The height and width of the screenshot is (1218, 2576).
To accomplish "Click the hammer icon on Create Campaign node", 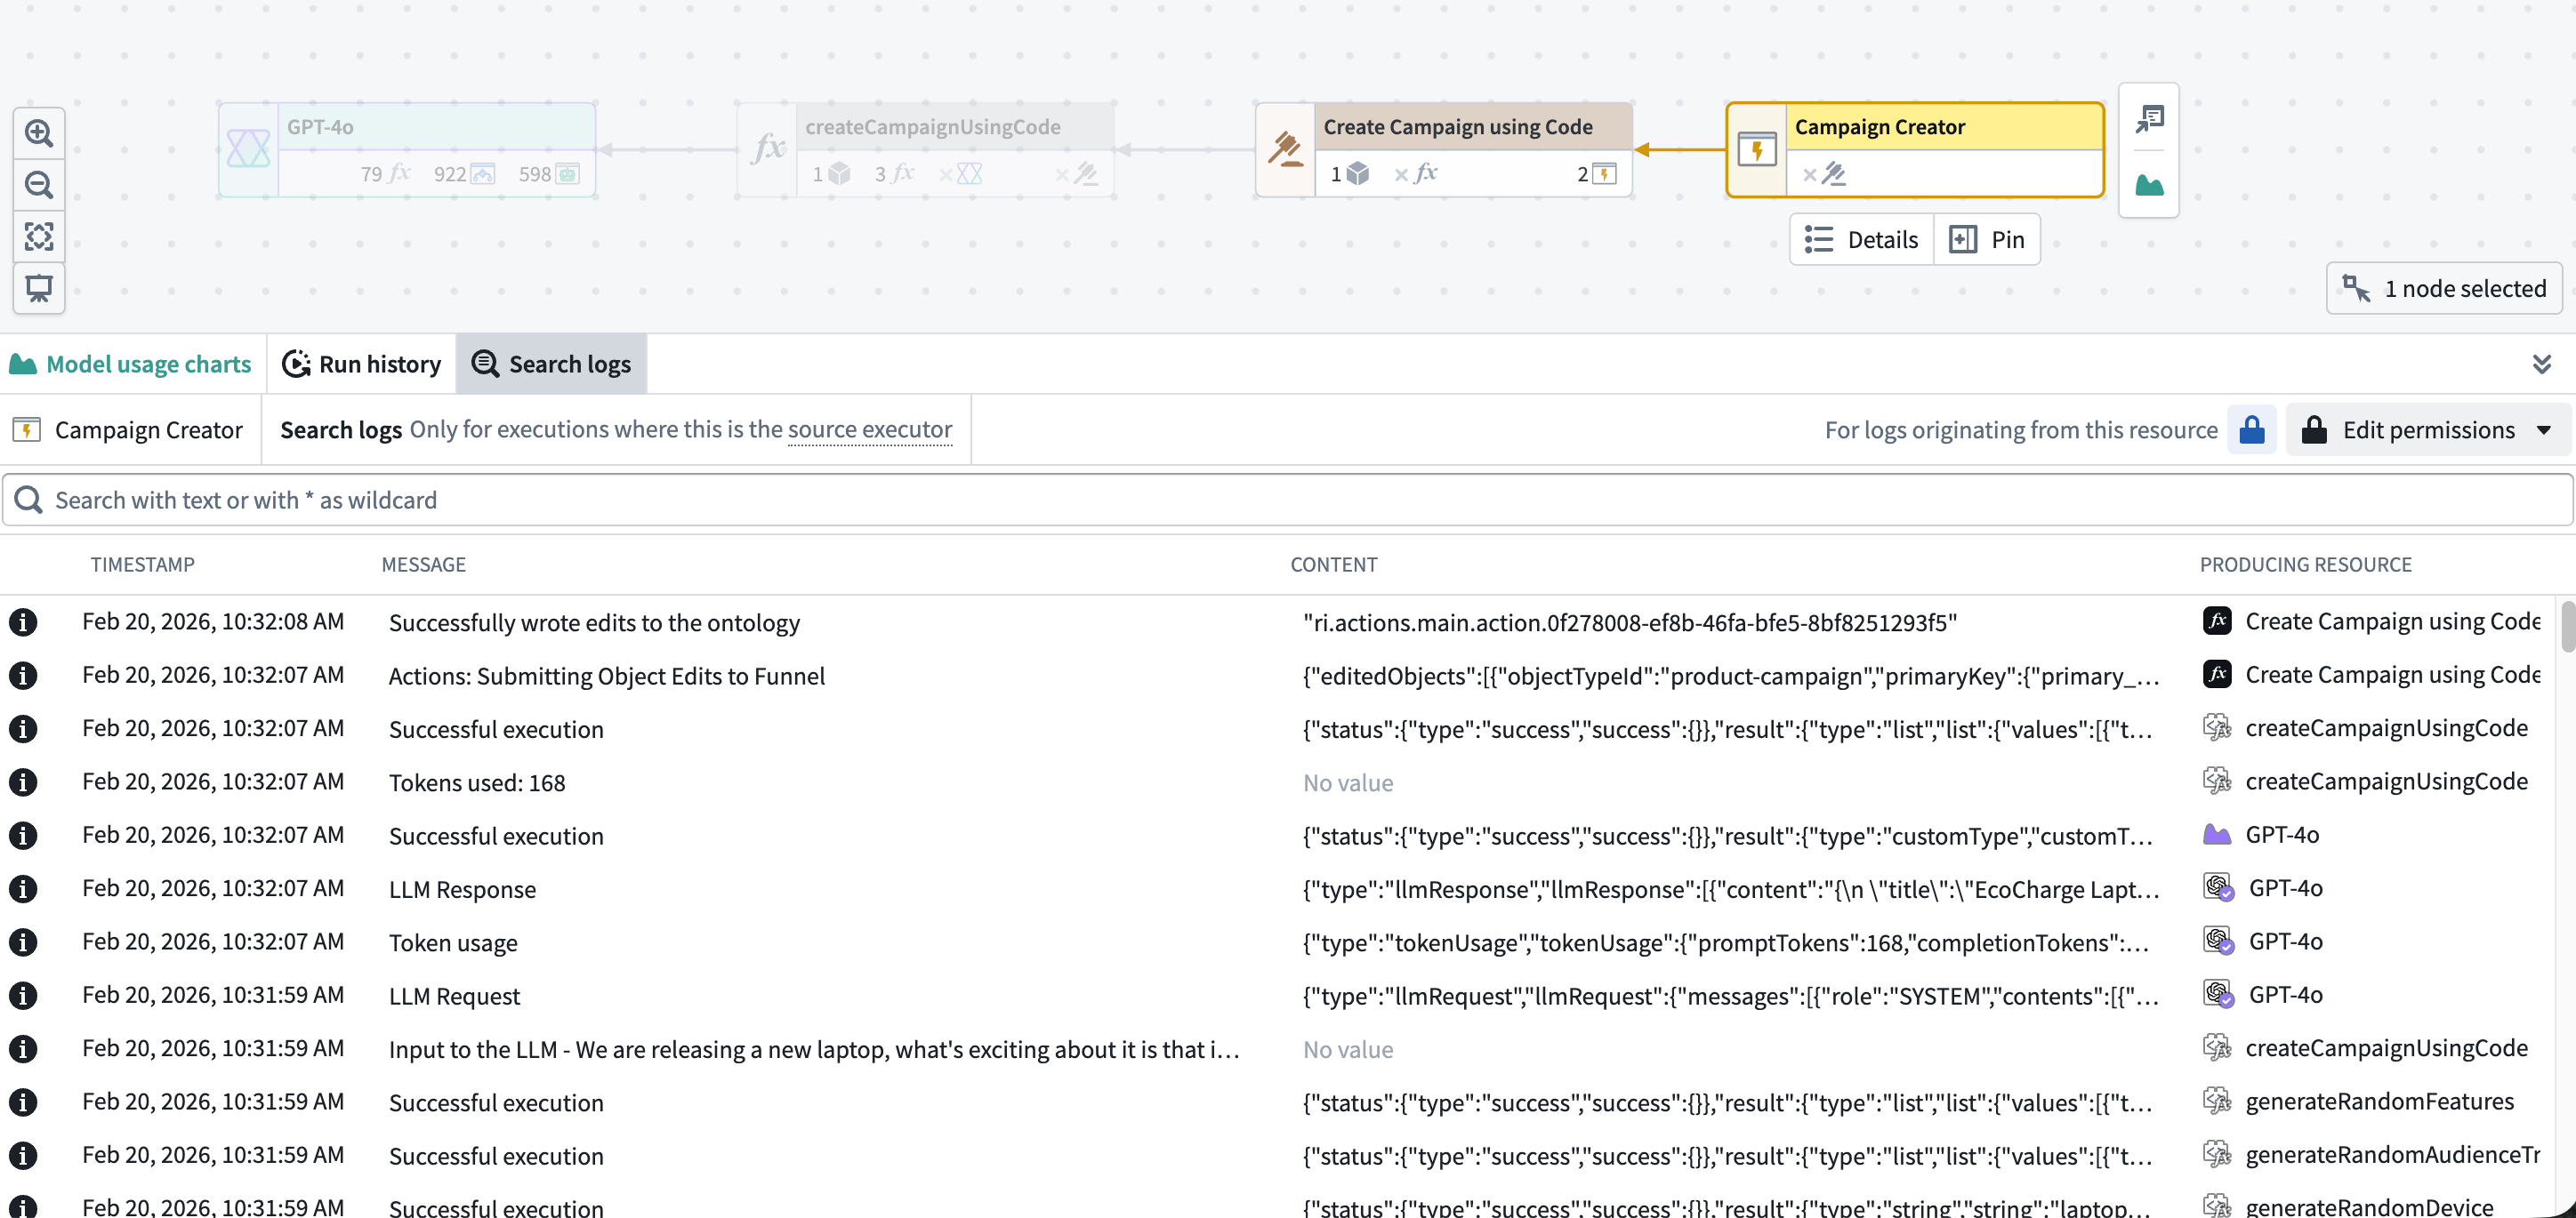I will pyautogui.click(x=1285, y=150).
